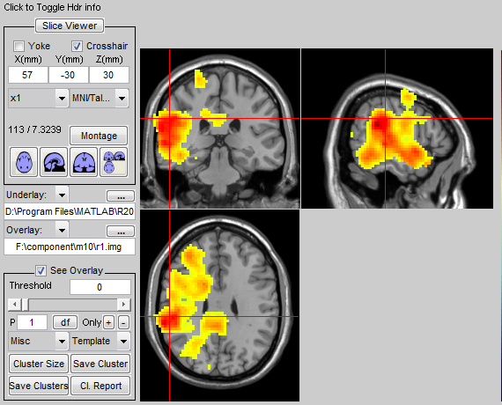Image resolution: width=502 pixels, height=405 pixels.
Task: Expand the Misc dropdown menu
Action: point(38,341)
